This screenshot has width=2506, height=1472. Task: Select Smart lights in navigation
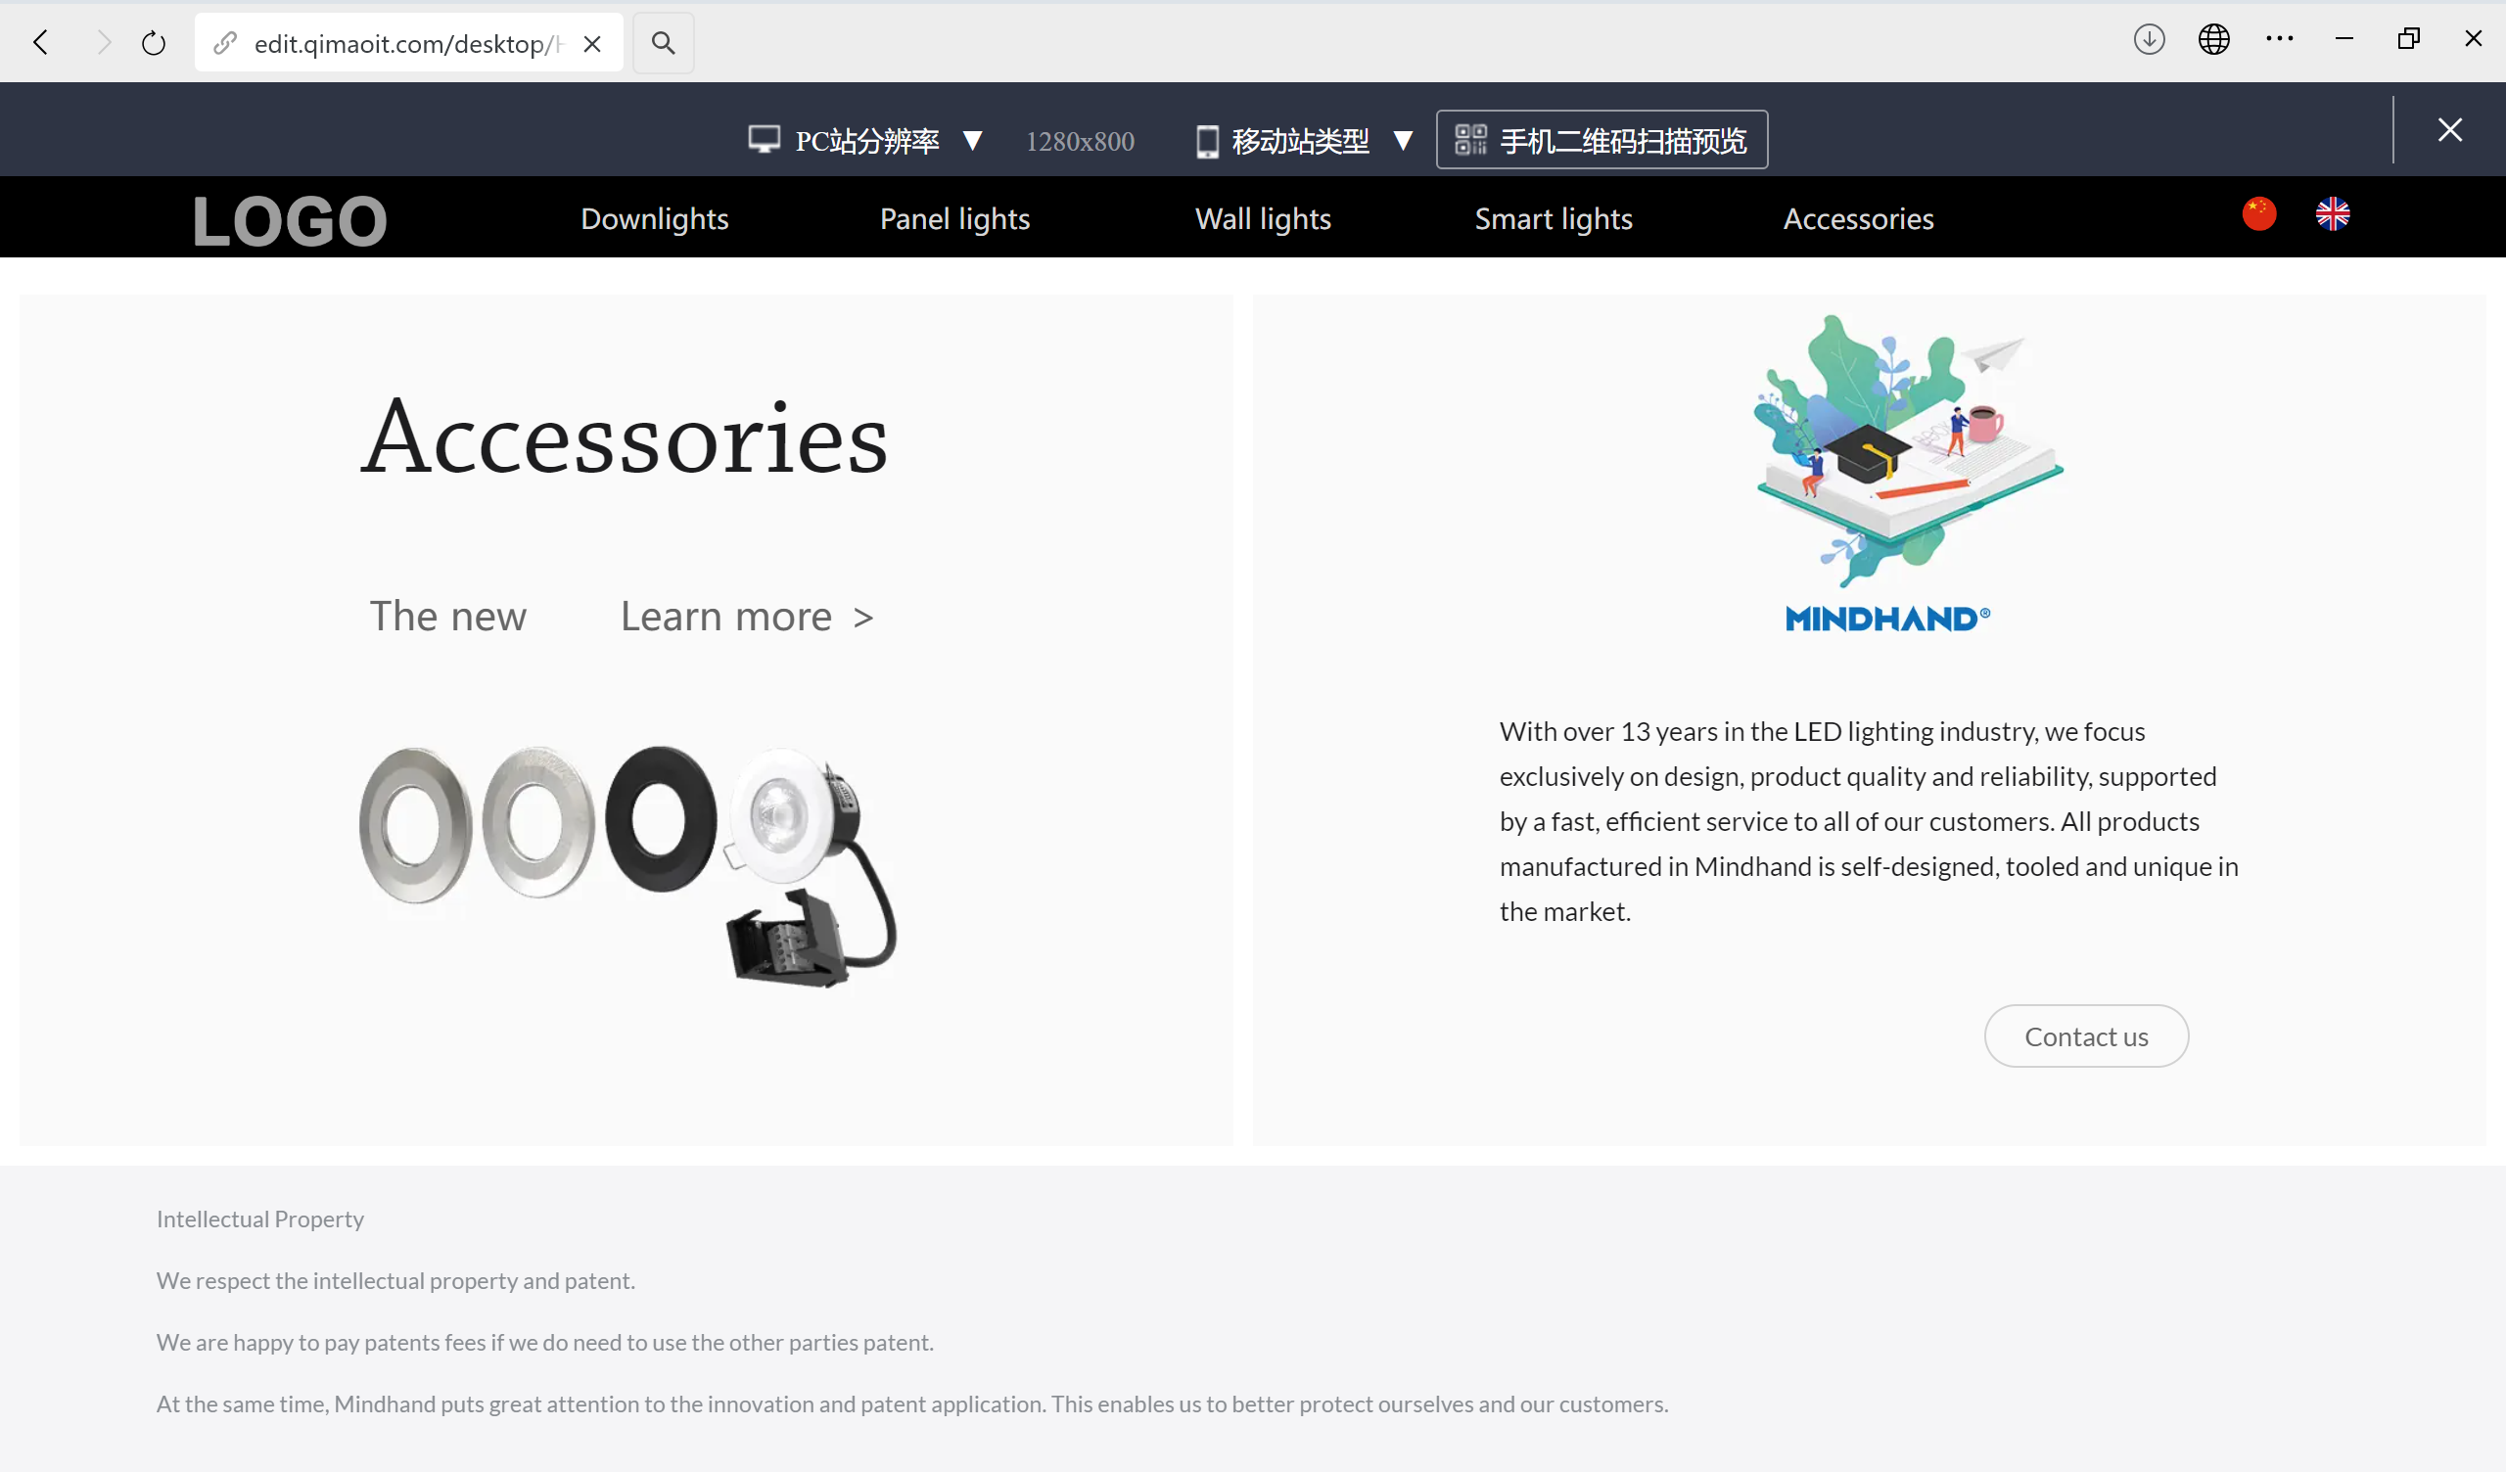1554,219
